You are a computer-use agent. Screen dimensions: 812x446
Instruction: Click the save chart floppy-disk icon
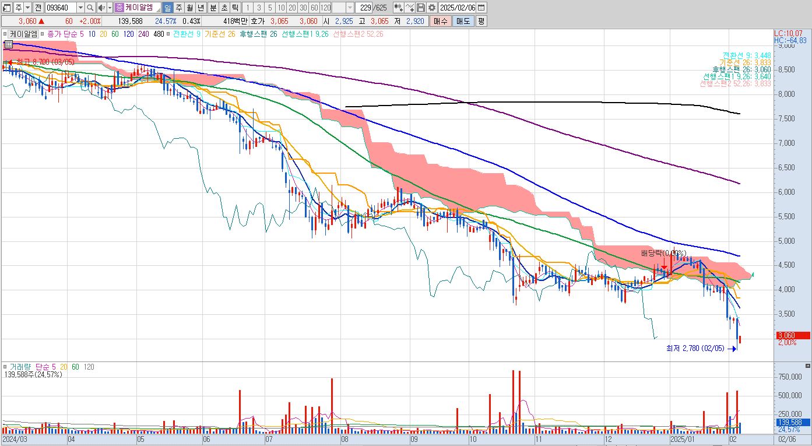click(421, 8)
